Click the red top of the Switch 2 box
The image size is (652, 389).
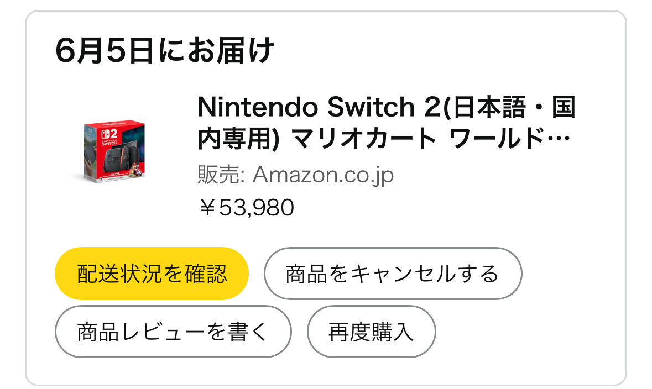(115, 124)
